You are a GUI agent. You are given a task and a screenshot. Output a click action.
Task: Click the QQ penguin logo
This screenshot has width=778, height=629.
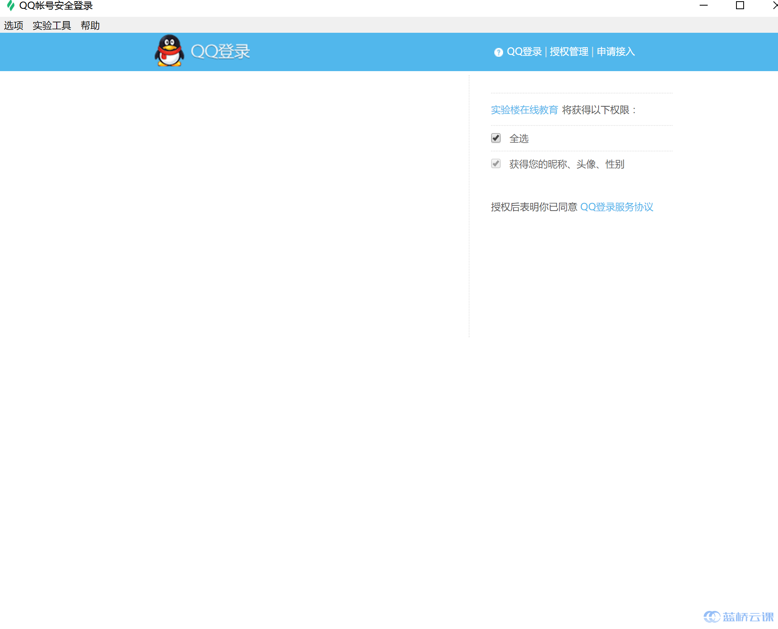coord(169,51)
